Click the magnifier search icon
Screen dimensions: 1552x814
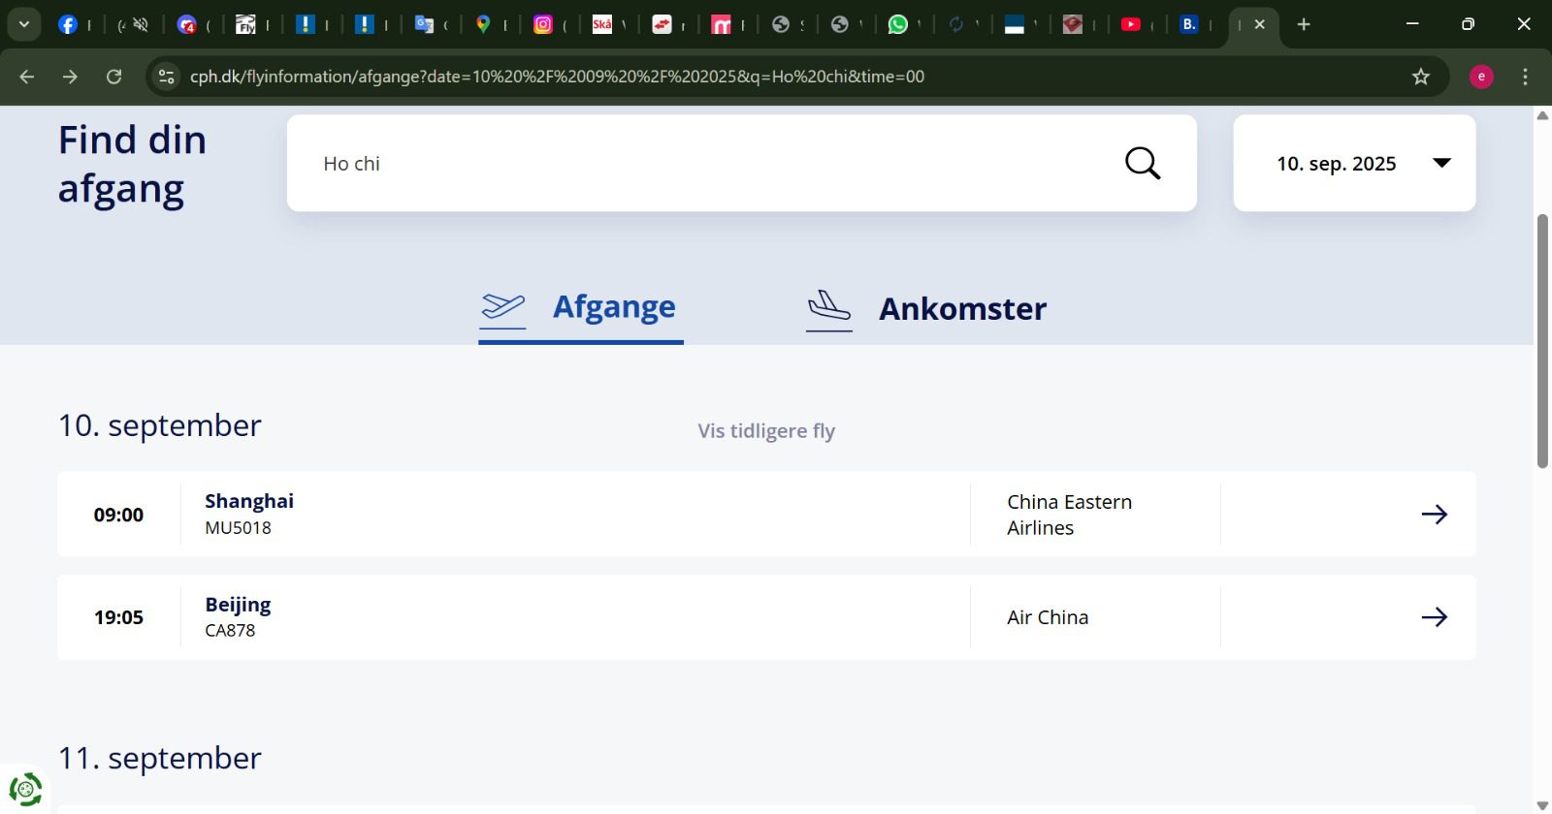(1142, 163)
